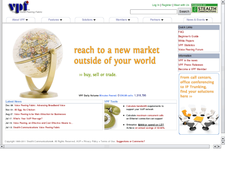Click the Suggestions or Comments link
This screenshot has width=225, height=169.
click(131, 141)
